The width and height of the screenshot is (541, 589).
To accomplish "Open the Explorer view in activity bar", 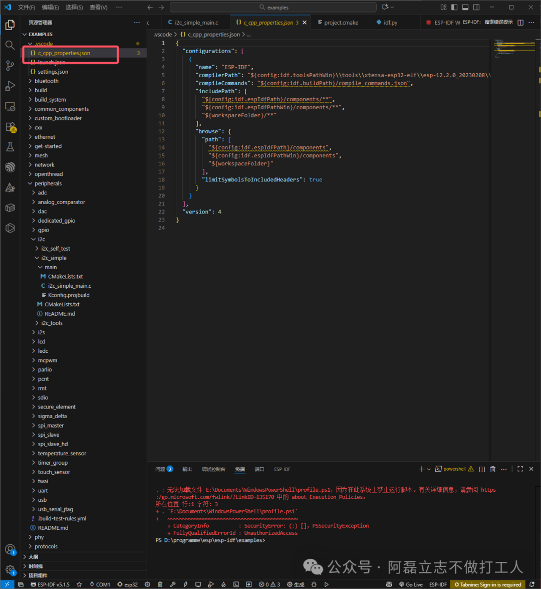I will click(10, 25).
